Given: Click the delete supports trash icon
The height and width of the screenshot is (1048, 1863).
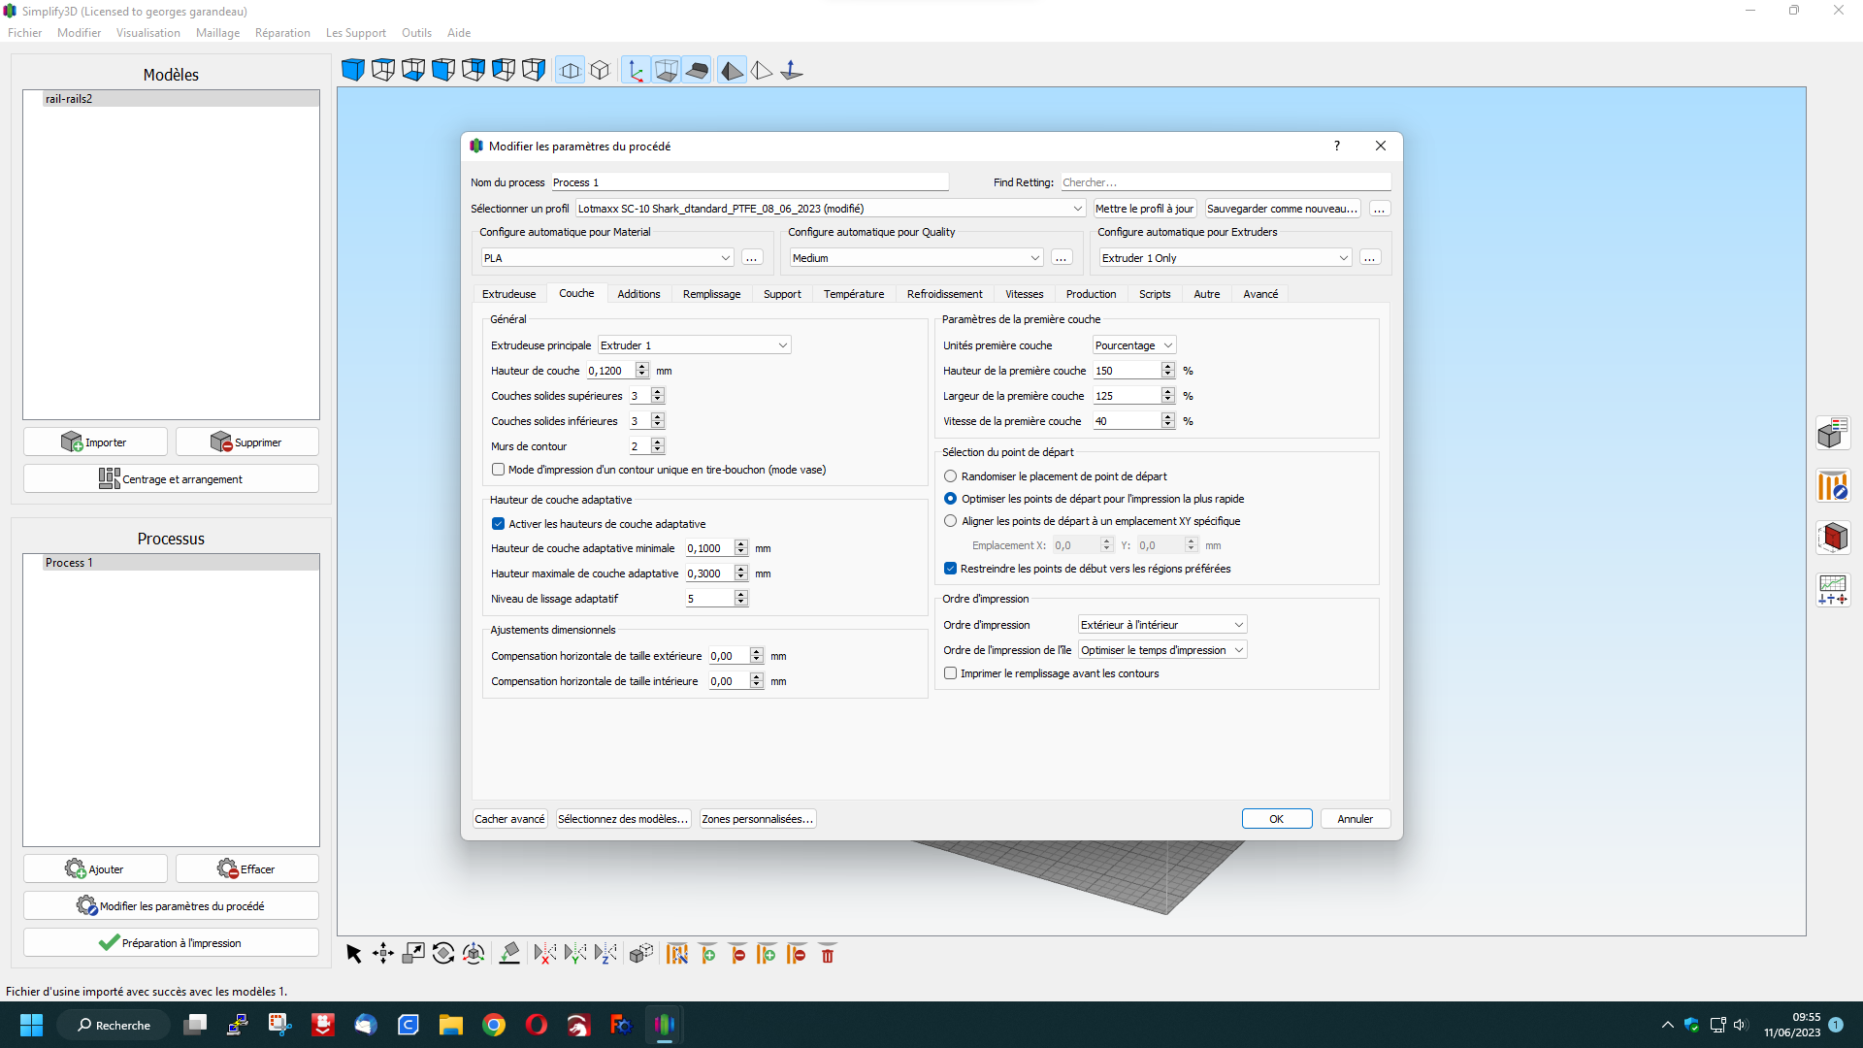Looking at the screenshot, I should pyautogui.click(x=828, y=955).
